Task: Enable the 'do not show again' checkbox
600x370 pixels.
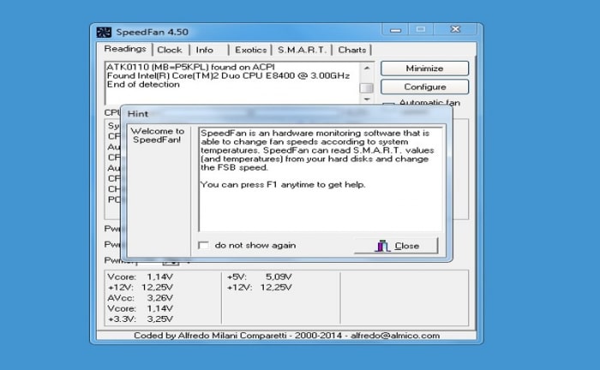Action: click(204, 246)
